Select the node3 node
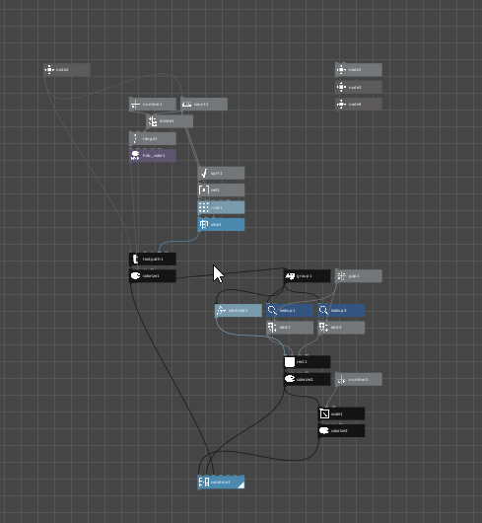 (x=359, y=87)
